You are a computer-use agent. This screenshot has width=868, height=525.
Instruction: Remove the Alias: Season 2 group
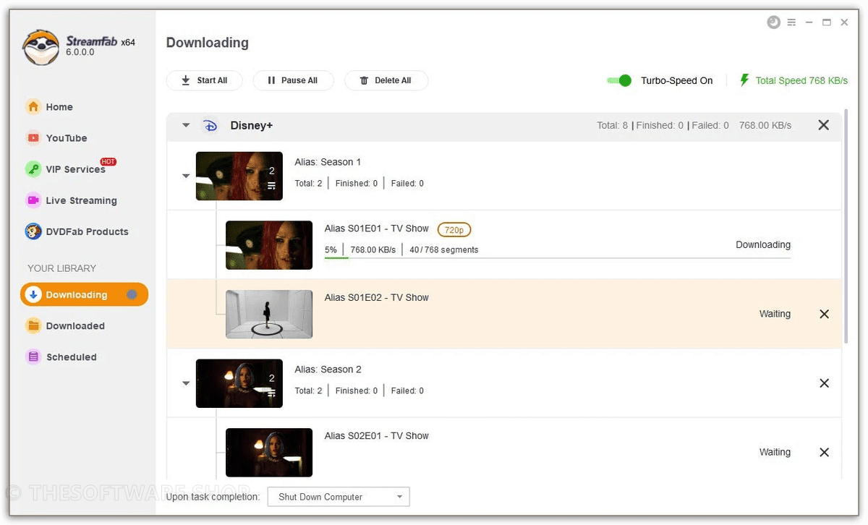click(824, 383)
